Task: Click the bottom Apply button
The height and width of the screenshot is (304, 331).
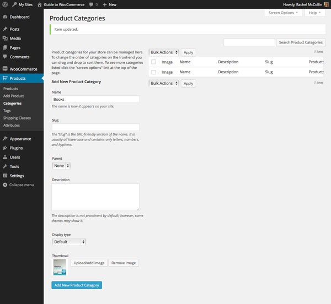Action: click(x=188, y=83)
